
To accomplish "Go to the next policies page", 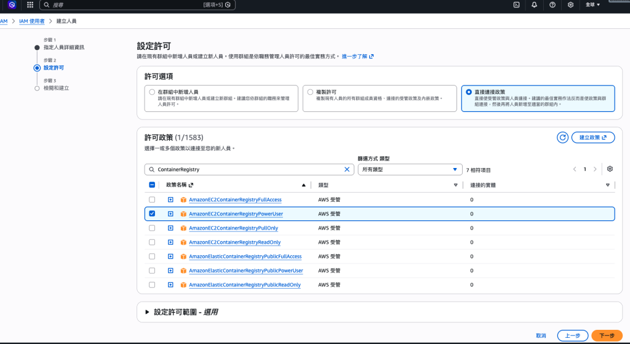I will click(595, 169).
